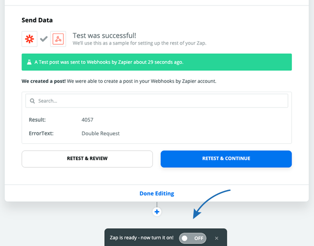The image size is (314, 246).
Task: Click the Done Editing link
Action: coord(157,194)
